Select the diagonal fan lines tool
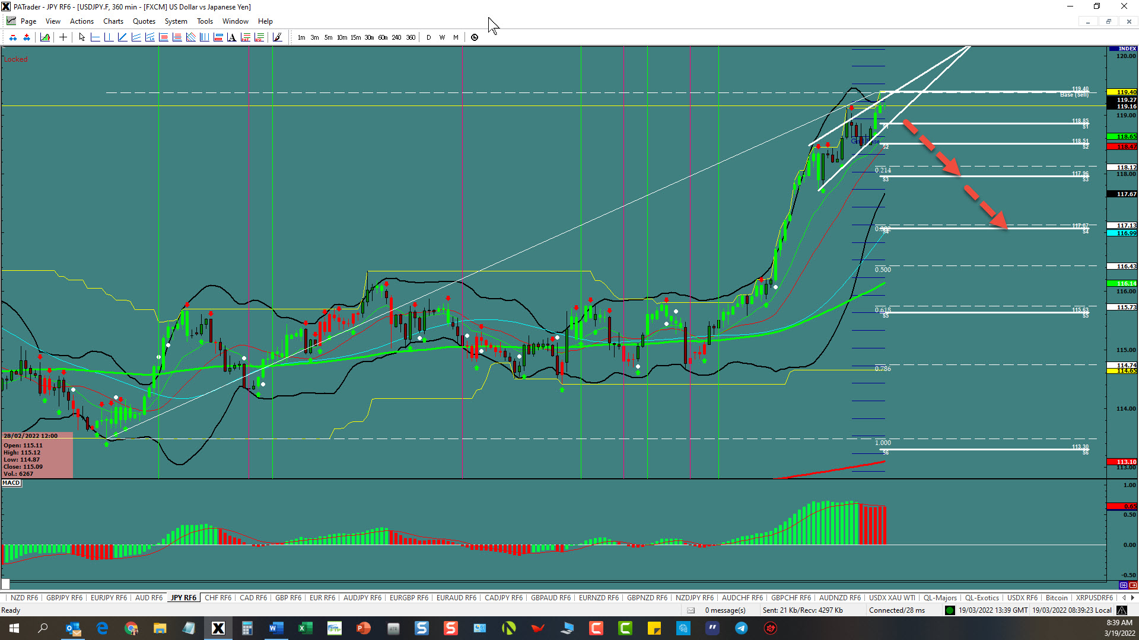Screen dimensions: 1139x640 (190, 37)
